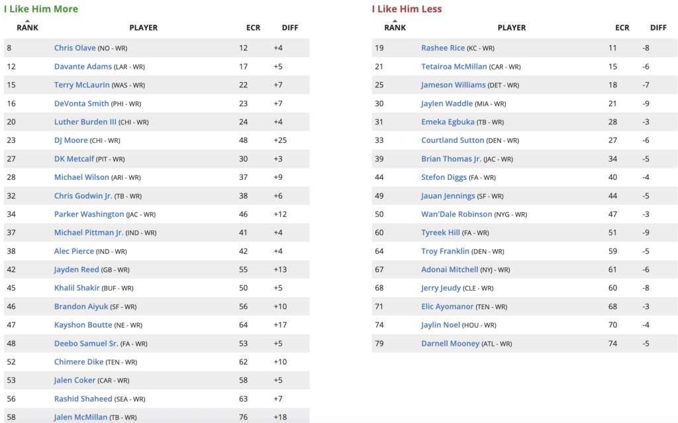Click sort arrow above RANK in I Like Him More table

click(27, 21)
